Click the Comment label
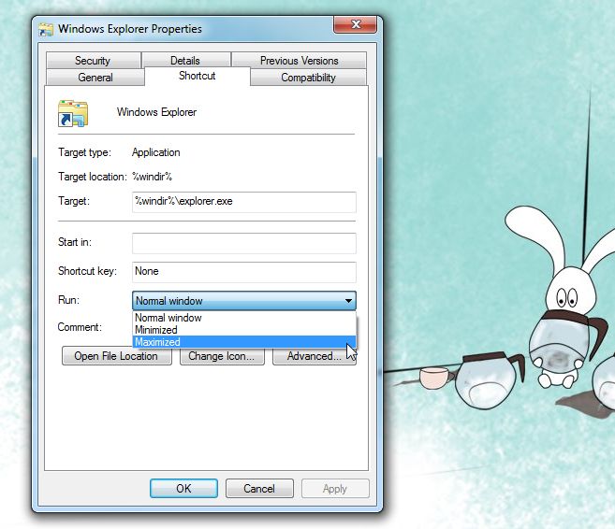This screenshot has height=529, width=615. point(80,327)
